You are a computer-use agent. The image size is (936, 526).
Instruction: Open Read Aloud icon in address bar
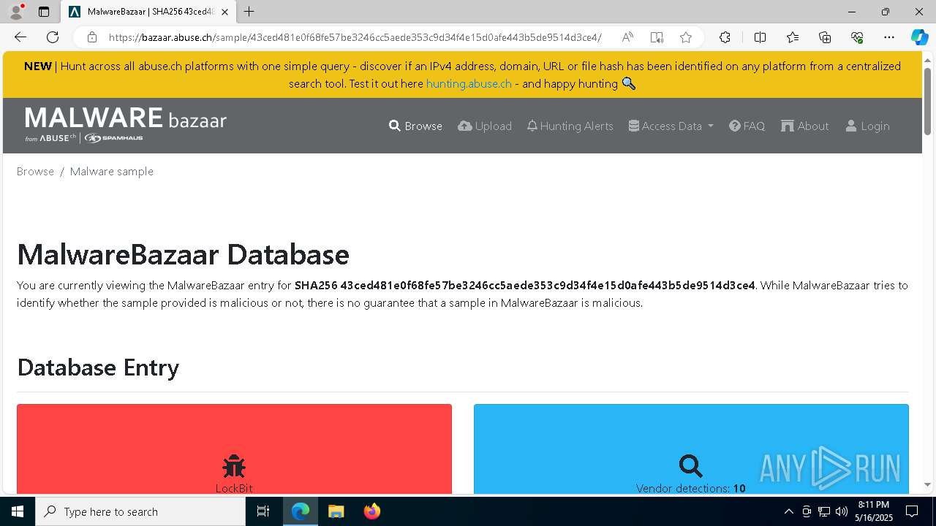[627, 37]
